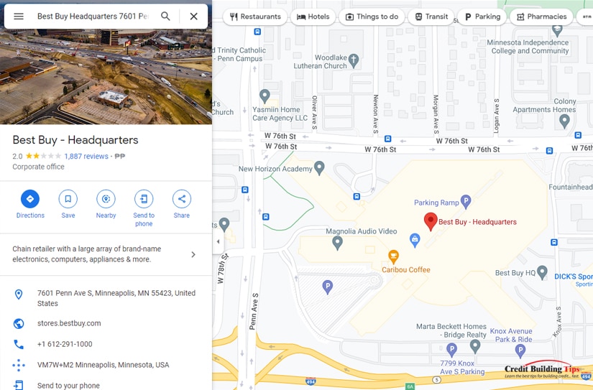This screenshot has width=593, height=390.
Task: Clear the search with the X icon
Action: (x=193, y=17)
